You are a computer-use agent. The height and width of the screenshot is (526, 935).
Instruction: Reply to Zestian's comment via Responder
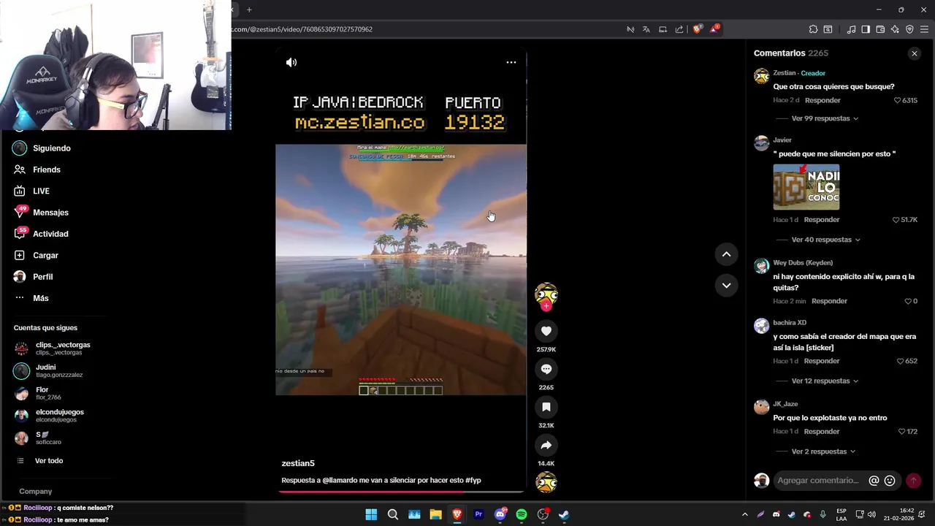pyautogui.click(x=823, y=100)
